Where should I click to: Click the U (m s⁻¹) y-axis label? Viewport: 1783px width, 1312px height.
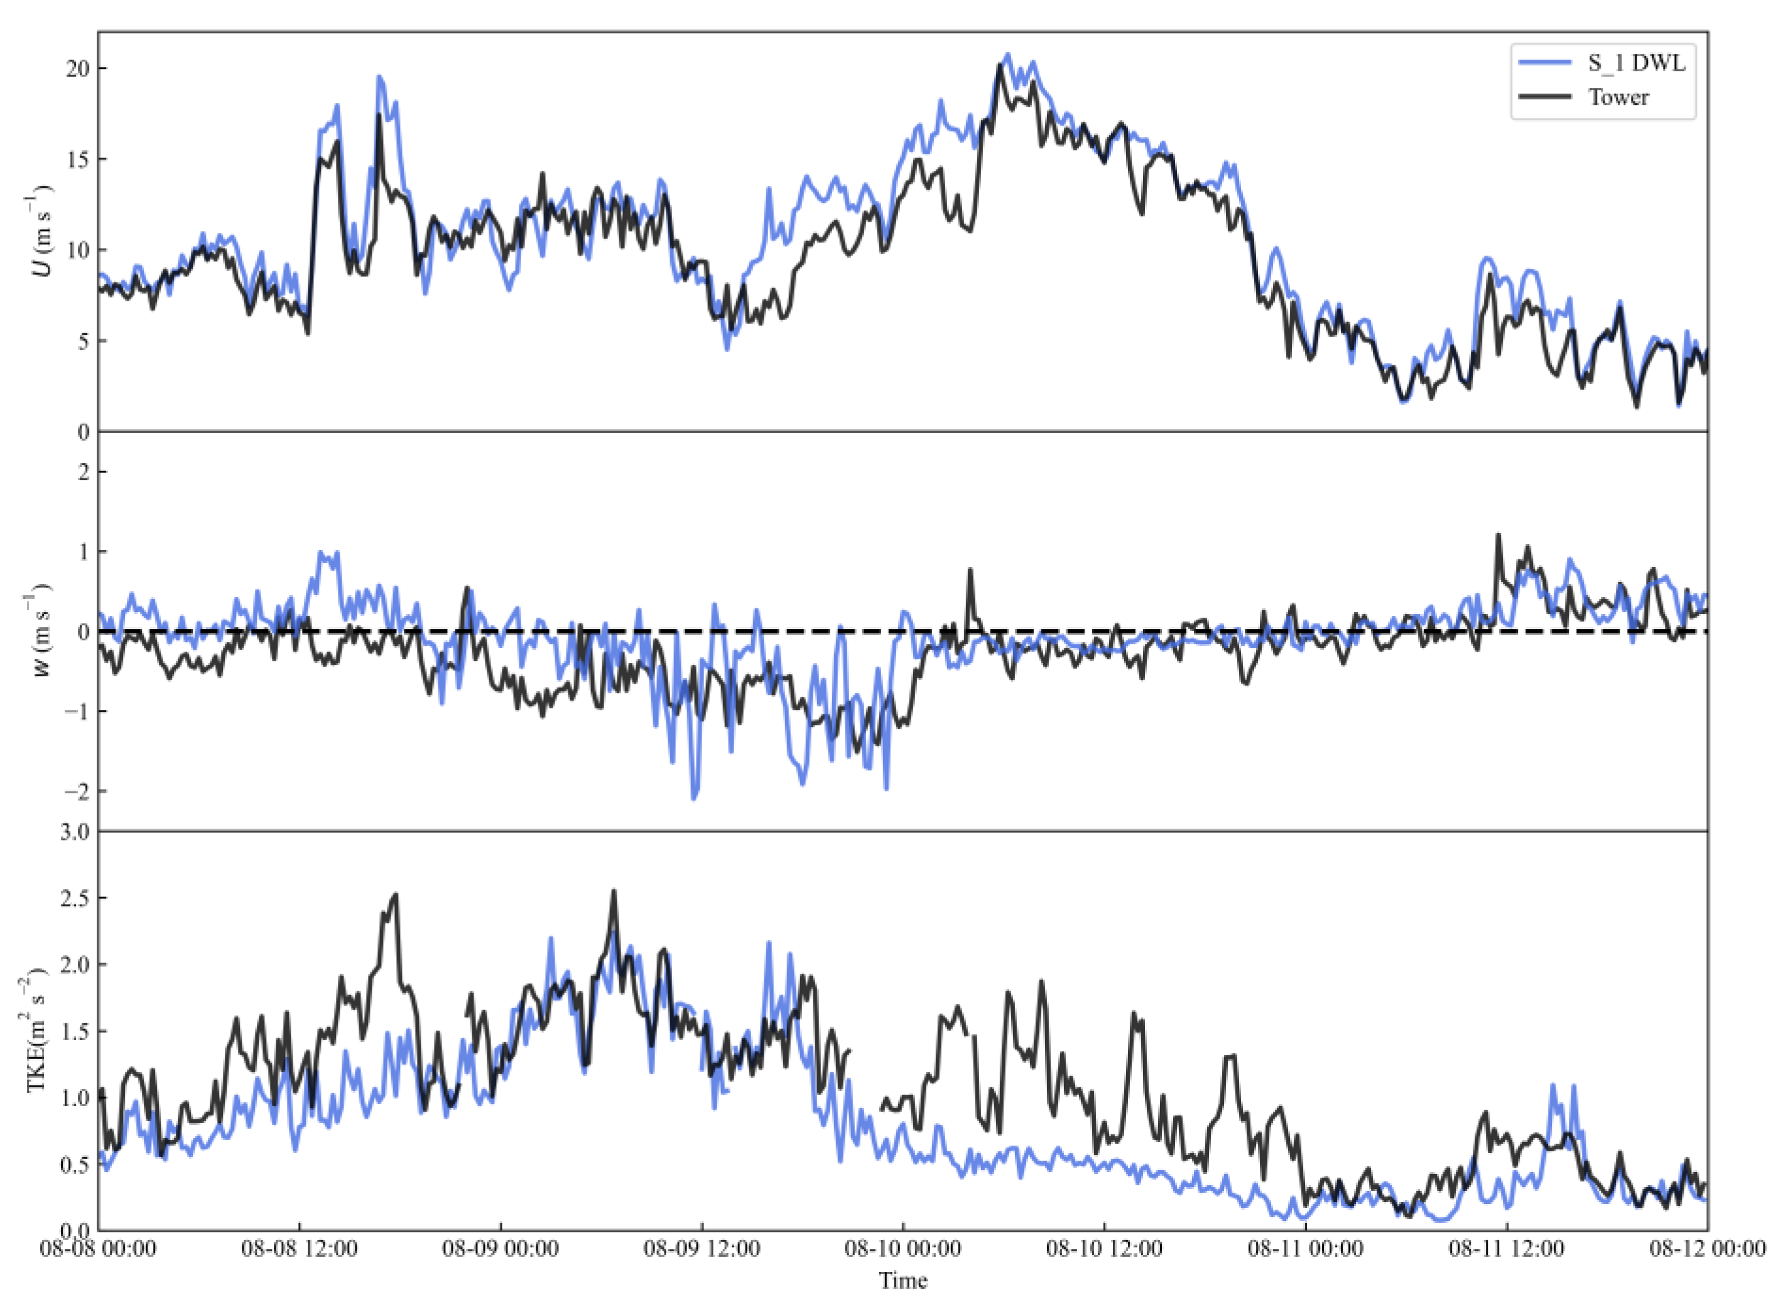pos(42,230)
